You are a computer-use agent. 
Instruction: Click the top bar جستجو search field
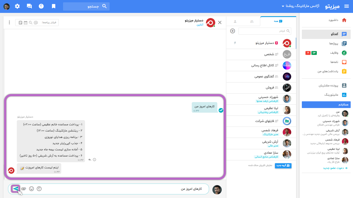[86, 6]
